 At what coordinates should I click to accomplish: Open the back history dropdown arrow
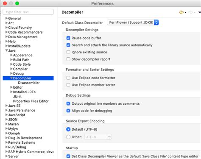(x=185, y=12)
